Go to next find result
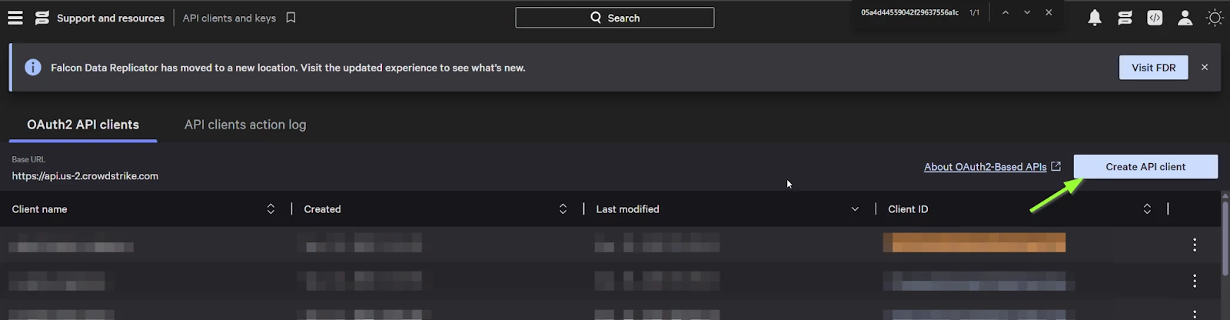The height and width of the screenshot is (320, 1230). pos(1026,12)
